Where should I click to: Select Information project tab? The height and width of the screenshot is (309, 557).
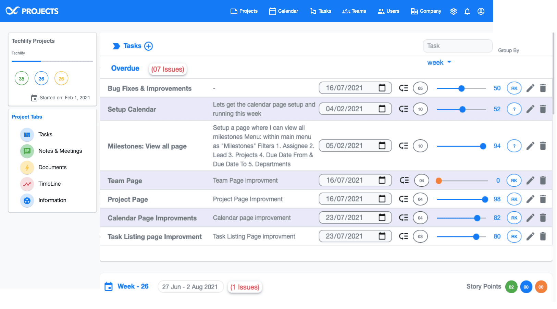[x=43, y=200]
